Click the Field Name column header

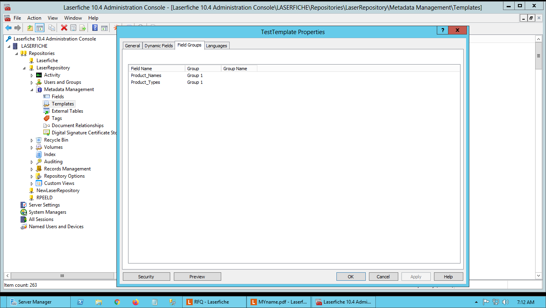point(157,69)
